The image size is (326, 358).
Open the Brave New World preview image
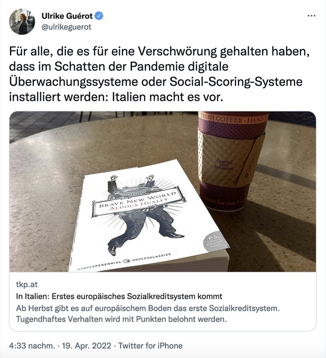click(163, 191)
